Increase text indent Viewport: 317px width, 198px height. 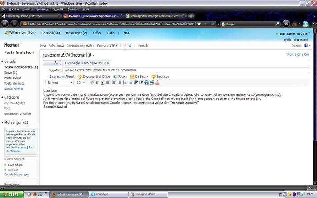click(141, 82)
